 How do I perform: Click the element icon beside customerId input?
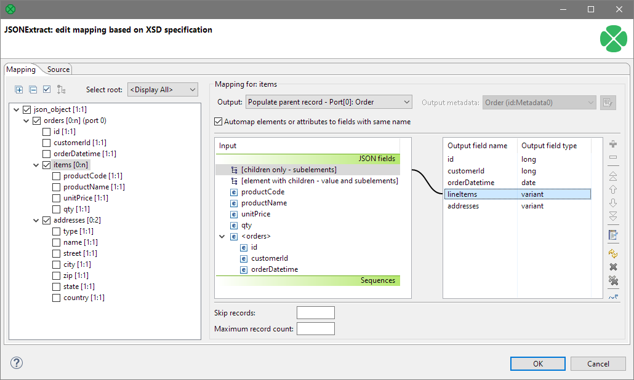(x=244, y=258)
